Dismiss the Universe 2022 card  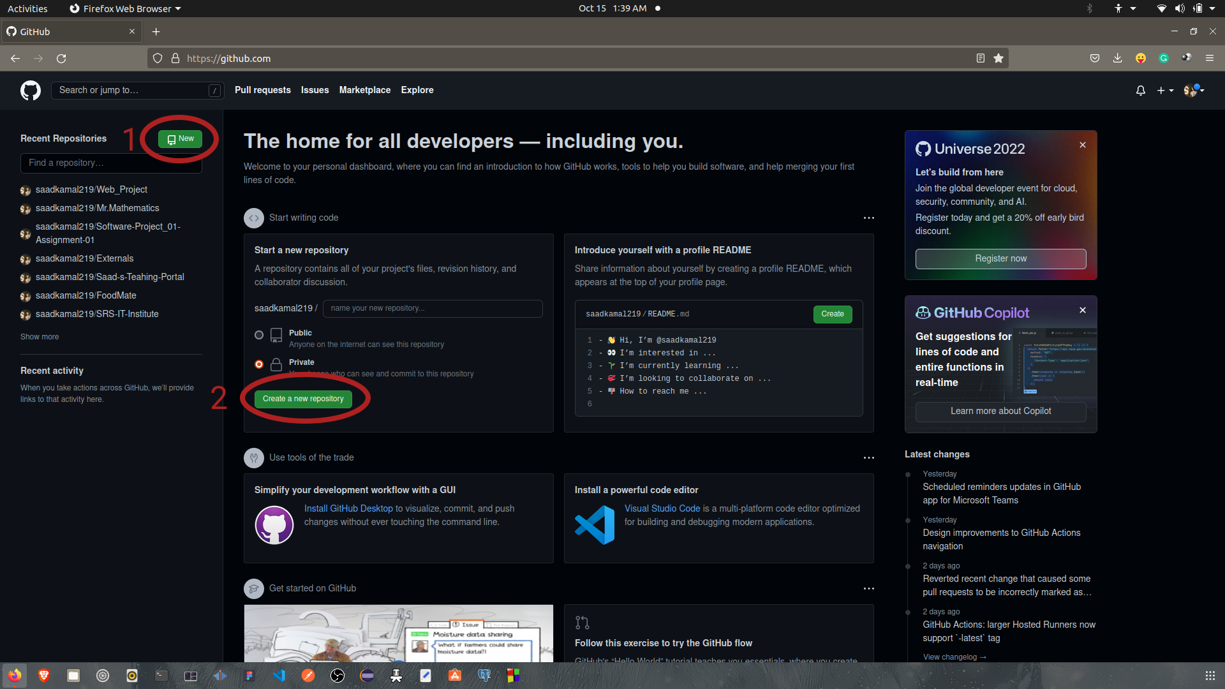[1083, 145]
